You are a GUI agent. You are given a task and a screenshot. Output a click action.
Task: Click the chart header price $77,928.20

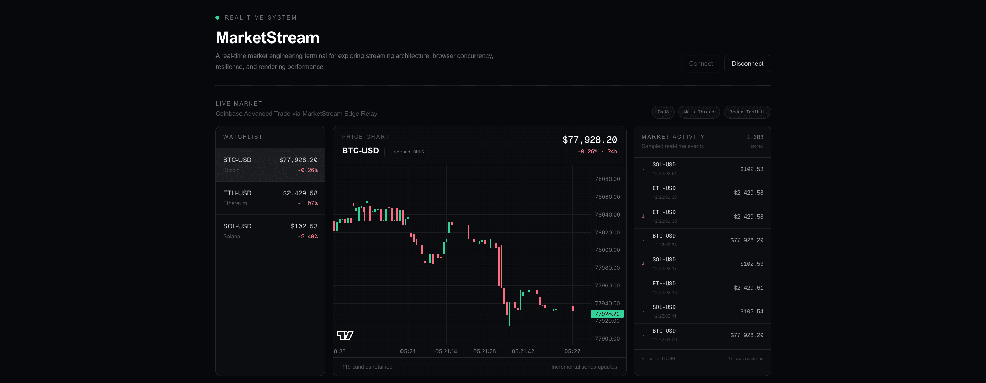590,140
